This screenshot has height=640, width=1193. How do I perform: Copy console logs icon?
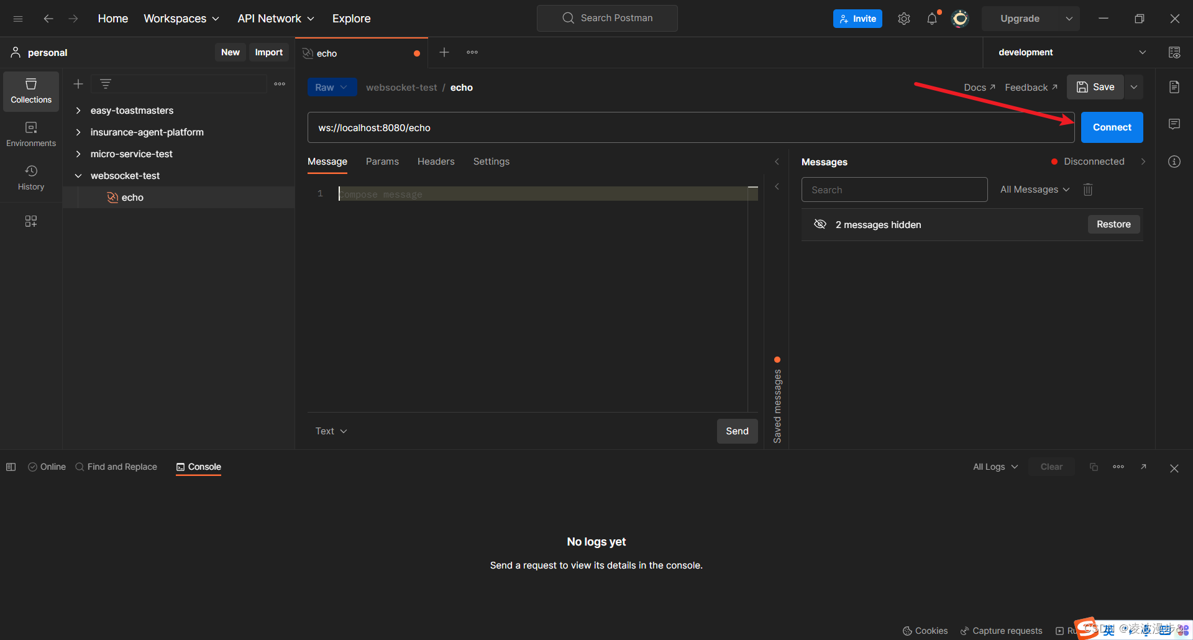1094,467
